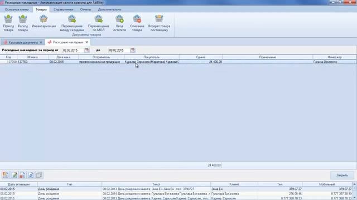
Task: Sort reminders by Мобильный column header
Action: [327, 184]
